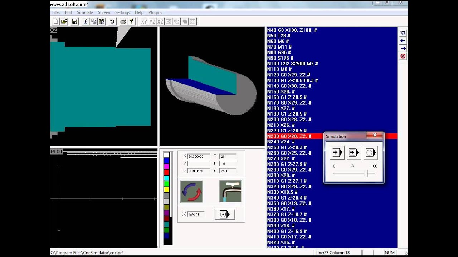The image size is (458, 257).
Task: Undo last edit with arrow icon
Action: click(112, 21)
